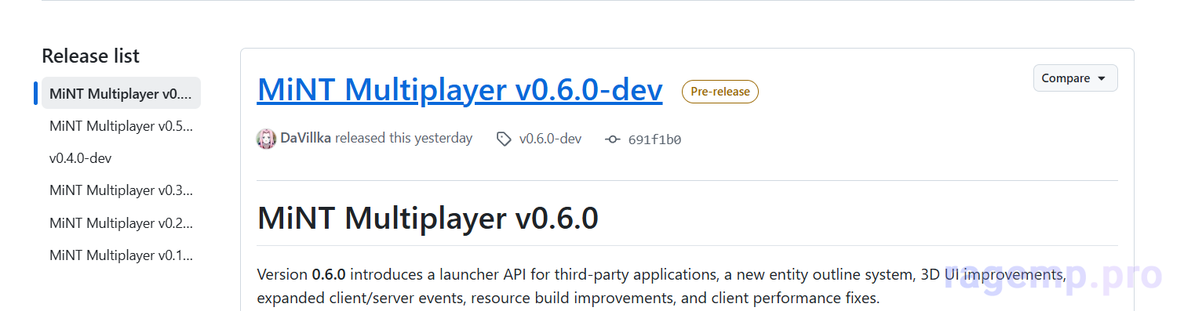
Task: Select MiNT Multiplayer v0.6 in release list
Action: (121, 93)
